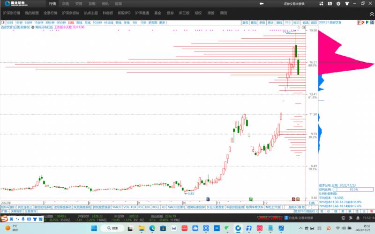The image size is (375, 234).
Task: Select the 日线 chart period
Action: coord(71,22)
